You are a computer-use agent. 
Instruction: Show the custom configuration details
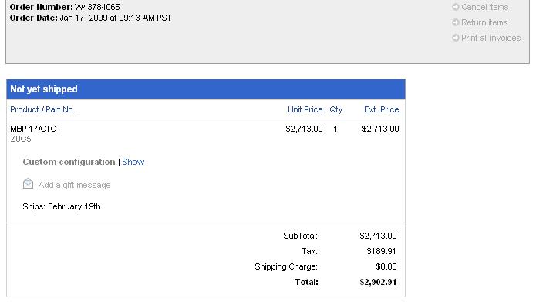point(133,162)
